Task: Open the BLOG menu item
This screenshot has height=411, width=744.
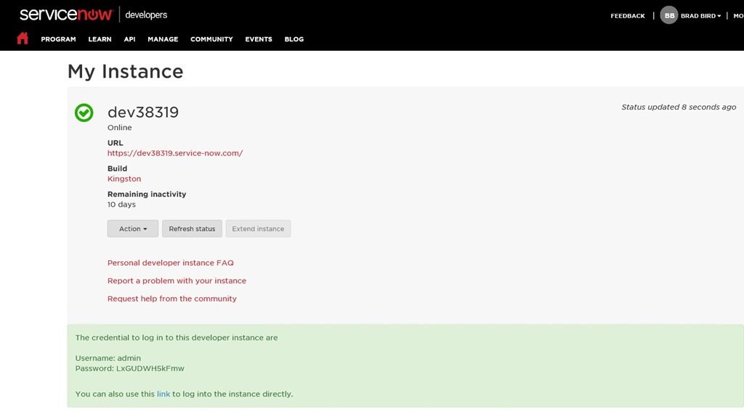Action: click(x=294, y=39)
